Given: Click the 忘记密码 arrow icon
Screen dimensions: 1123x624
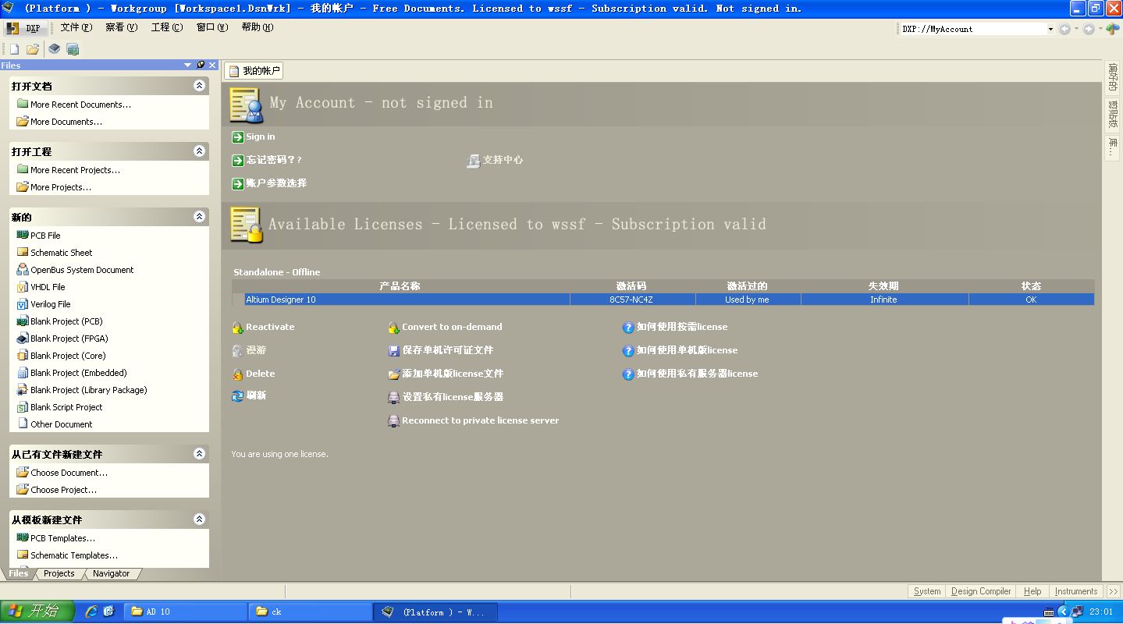Looking at the screenshot, I should (x=238, y=160).
